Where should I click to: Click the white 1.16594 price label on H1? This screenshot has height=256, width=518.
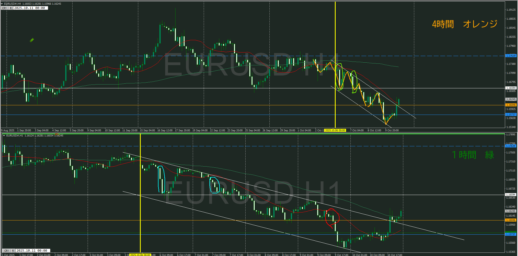point(511,195)
